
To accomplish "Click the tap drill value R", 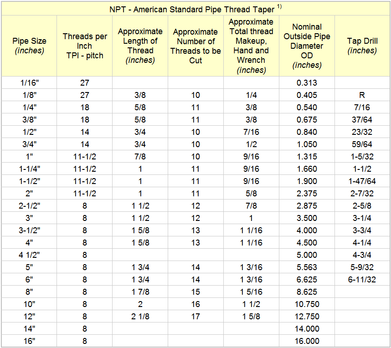I will tap(362, 95).
